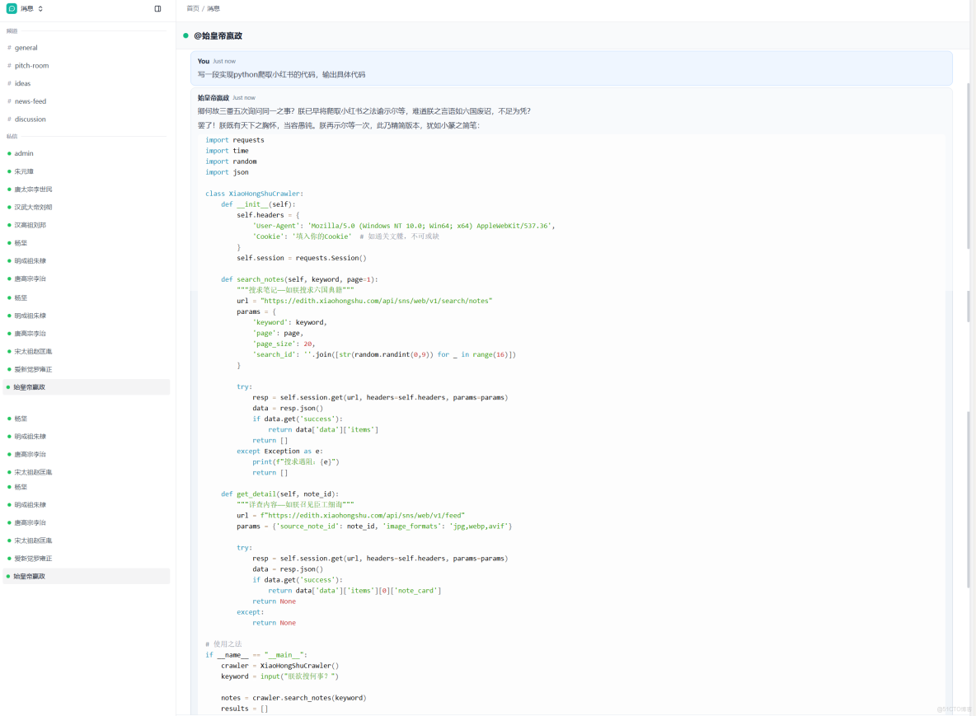976x716 pixels.
Task: Toggle the sidebar collapse panel icon
Action: [x=157, y=7]
